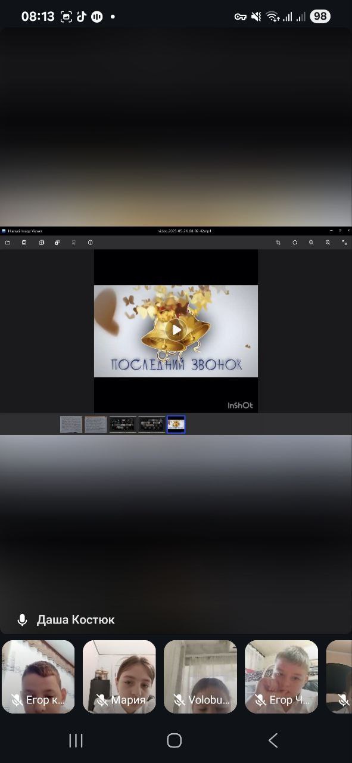Click the fullscreen expand icon
Image resolution: width=352 pixels, height=763 pixels.
pyautogui.click(x=345, y=243)
